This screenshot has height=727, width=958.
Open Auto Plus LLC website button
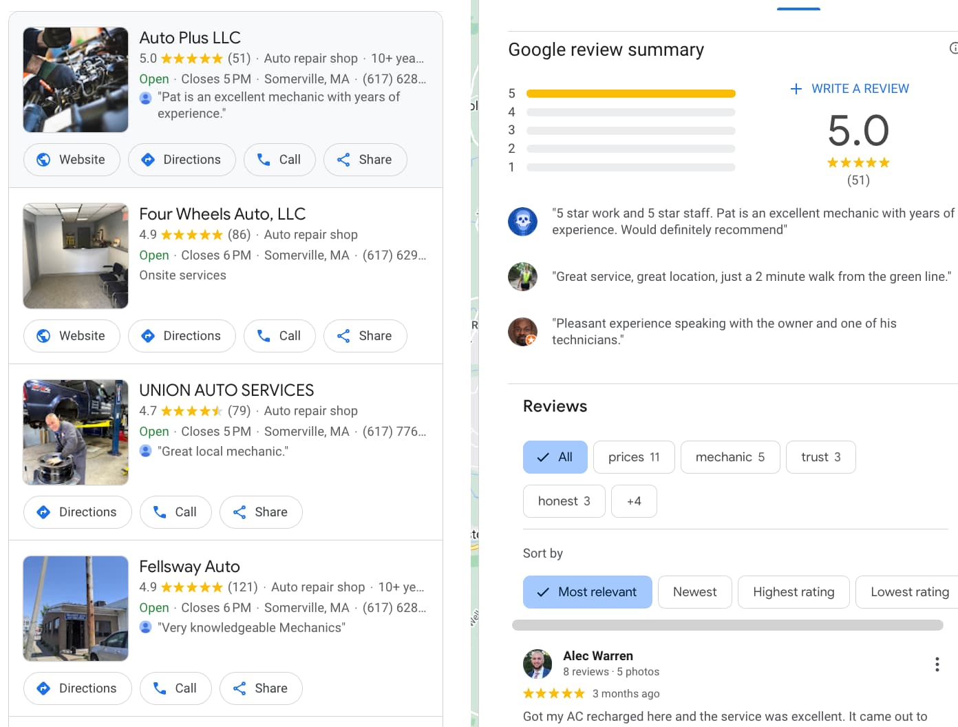(72, 160)
